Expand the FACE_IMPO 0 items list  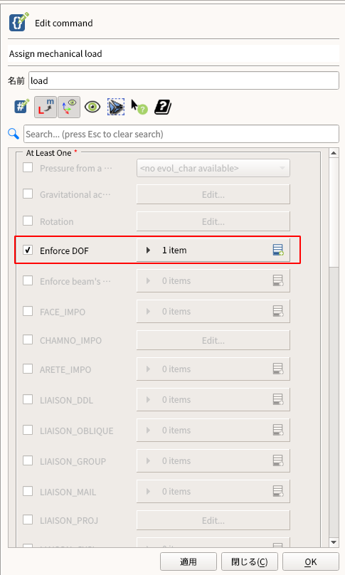148,311
